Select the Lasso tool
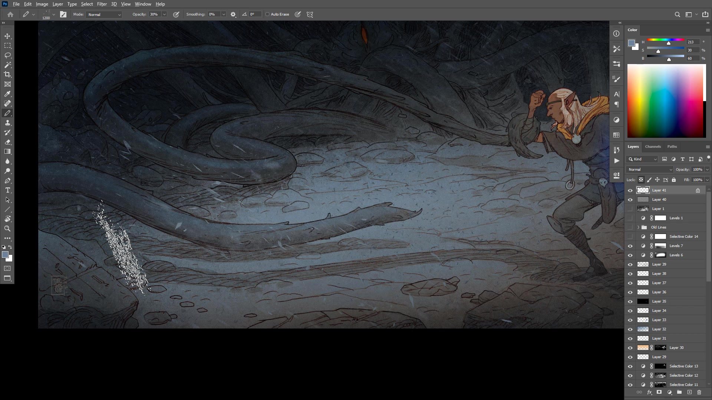The image size is (712, 400). click(x=7, y=55)
